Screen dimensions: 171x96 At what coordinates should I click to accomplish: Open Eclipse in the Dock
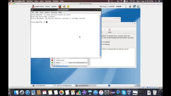[x=112, y=93]
